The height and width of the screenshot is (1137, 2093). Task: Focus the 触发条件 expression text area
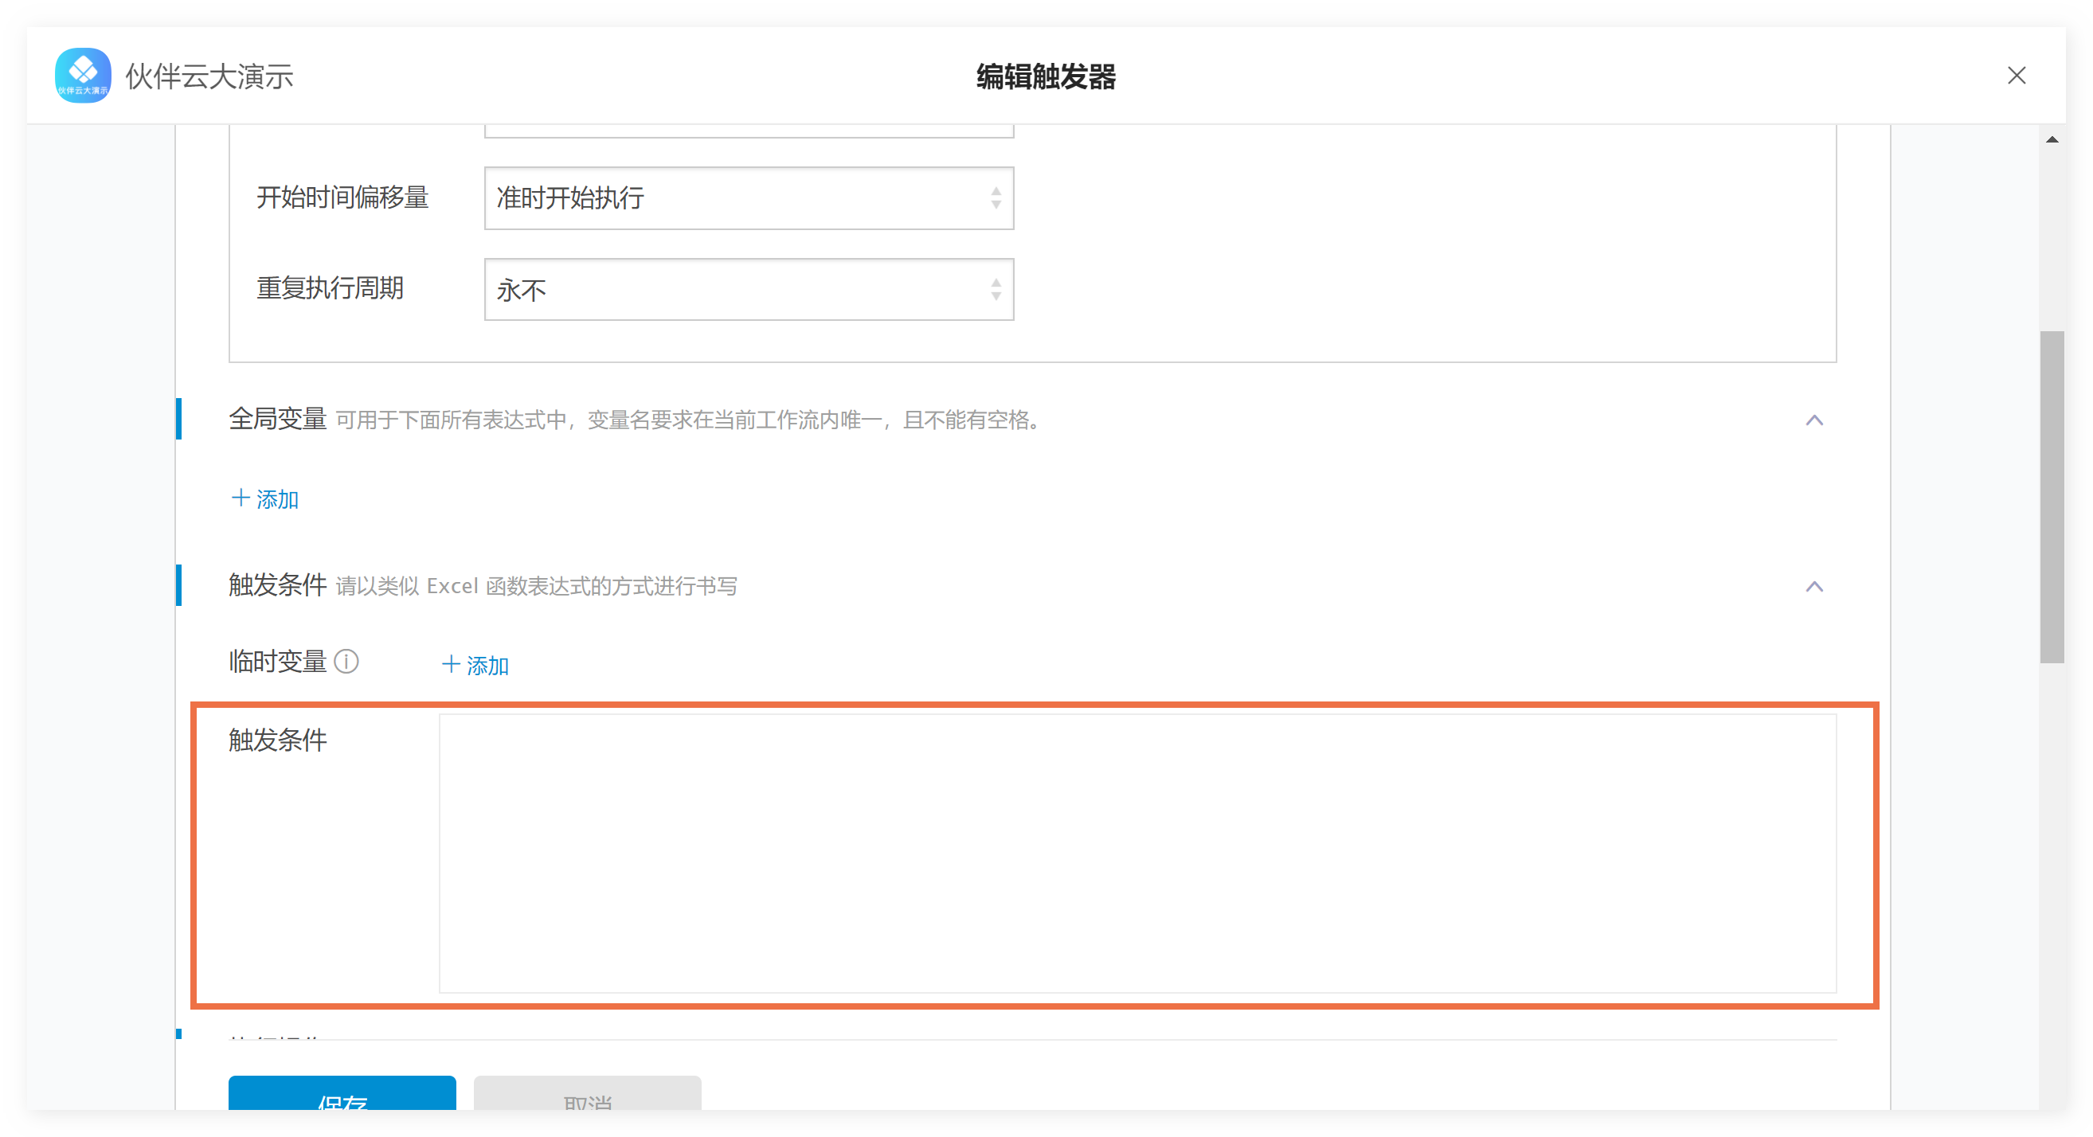coord(1136,853)
